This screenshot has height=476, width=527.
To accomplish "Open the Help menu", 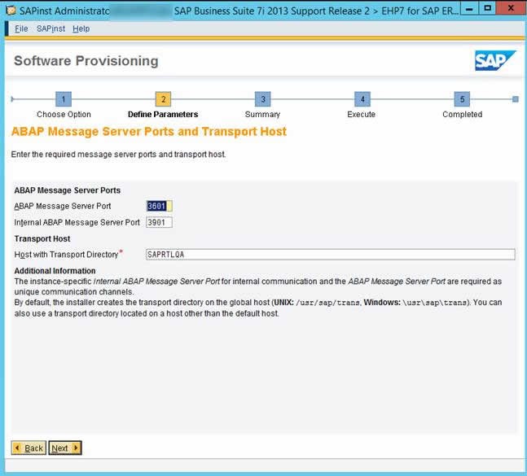I will (81, 28).
